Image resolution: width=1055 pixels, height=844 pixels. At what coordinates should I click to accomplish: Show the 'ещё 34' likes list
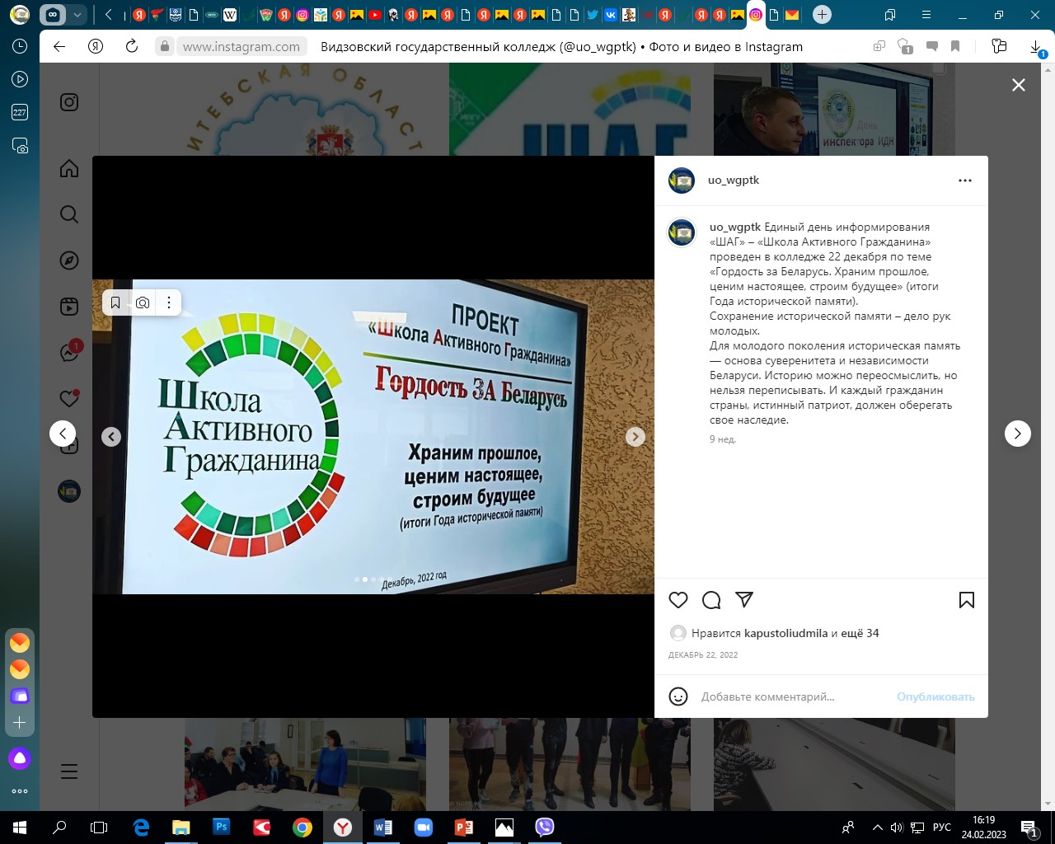click(861, 633)
